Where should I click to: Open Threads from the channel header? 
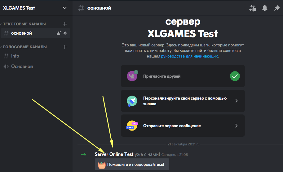pyautogui.click(x=253, y=8)
